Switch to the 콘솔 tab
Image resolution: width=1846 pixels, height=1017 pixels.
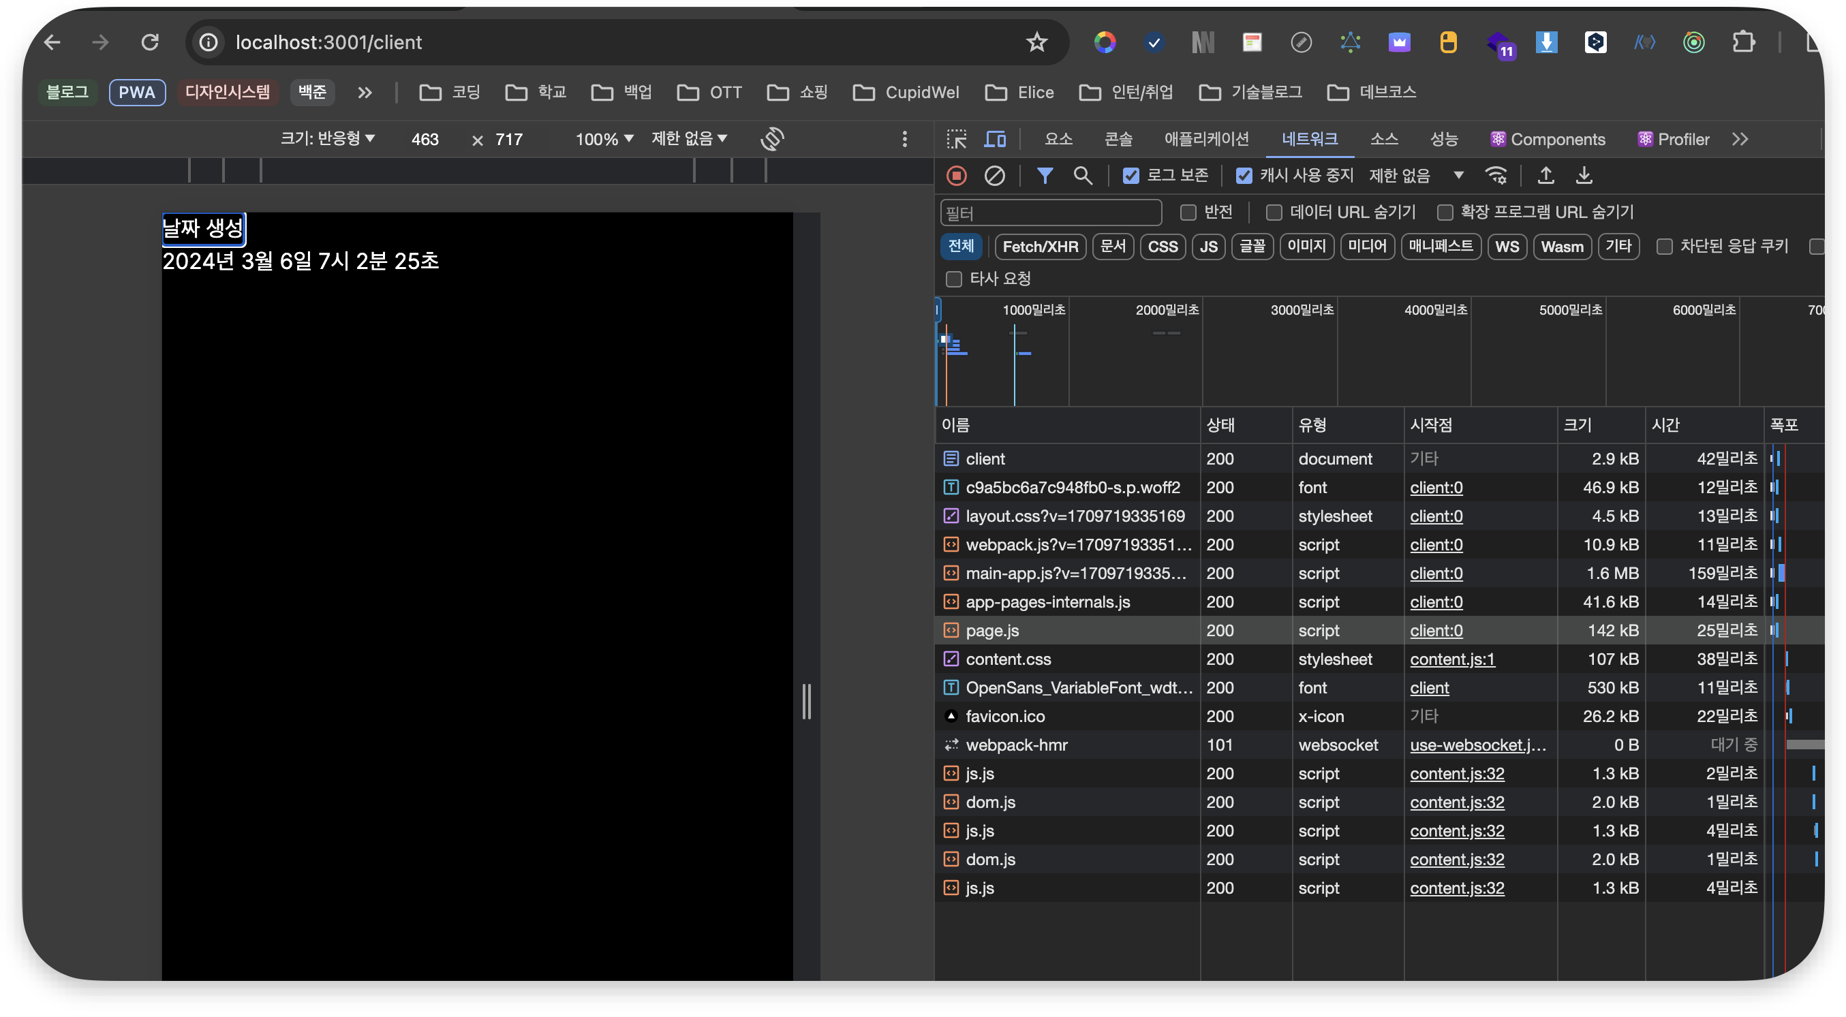[1118, 139]
